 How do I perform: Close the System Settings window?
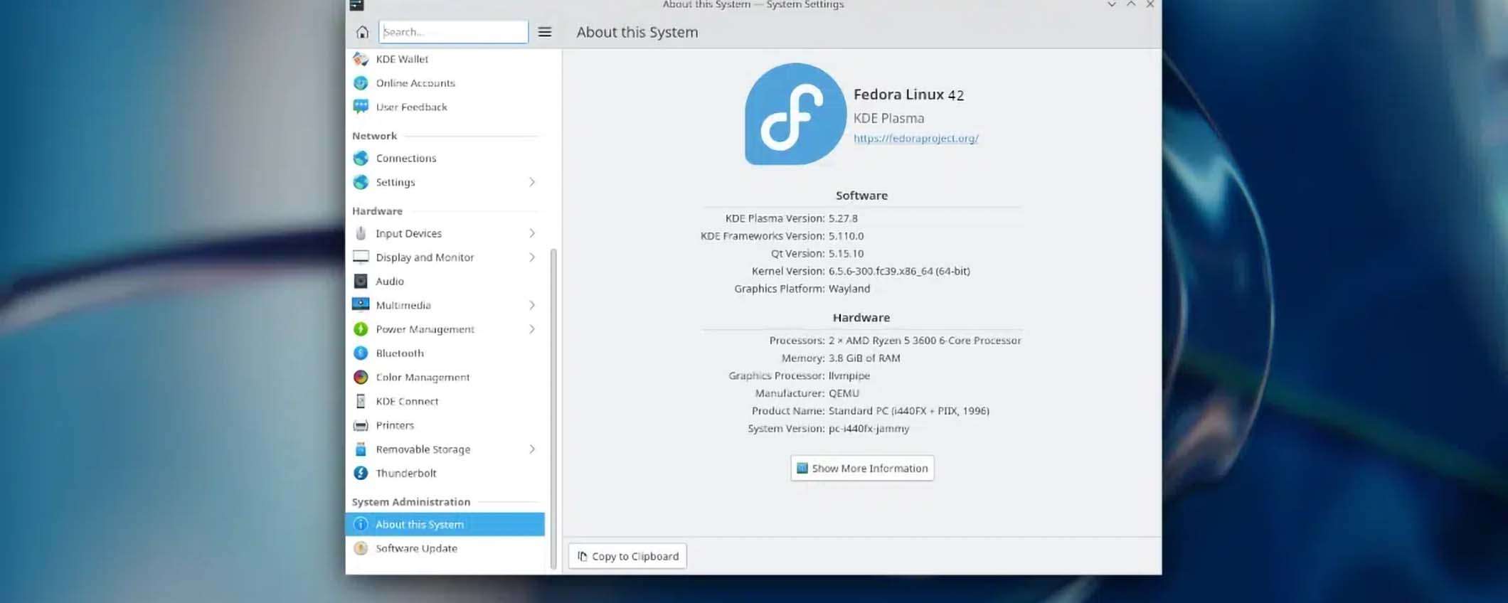pyautogui.click(x=1150, y=4)
